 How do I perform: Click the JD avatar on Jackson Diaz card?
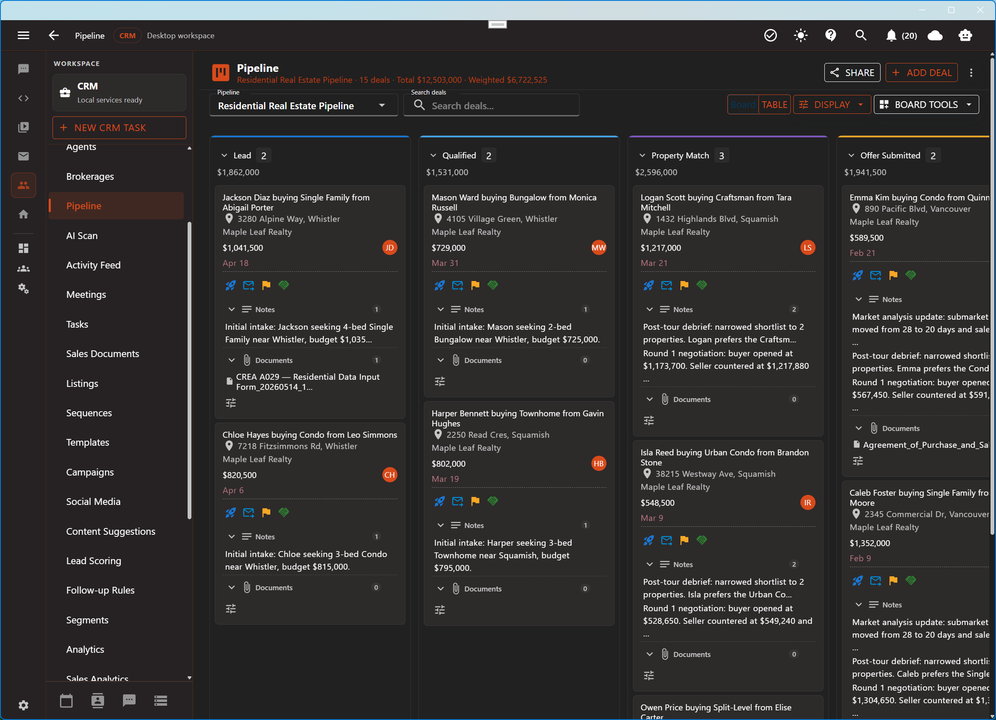coord(390,248)
